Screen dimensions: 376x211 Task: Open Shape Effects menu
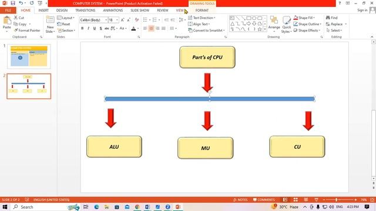307,30
